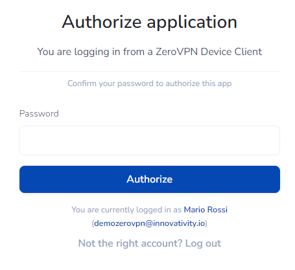Viewport: 295px width, 270px height.
Task: Focus the empty password text box
Action: [150, 141]
